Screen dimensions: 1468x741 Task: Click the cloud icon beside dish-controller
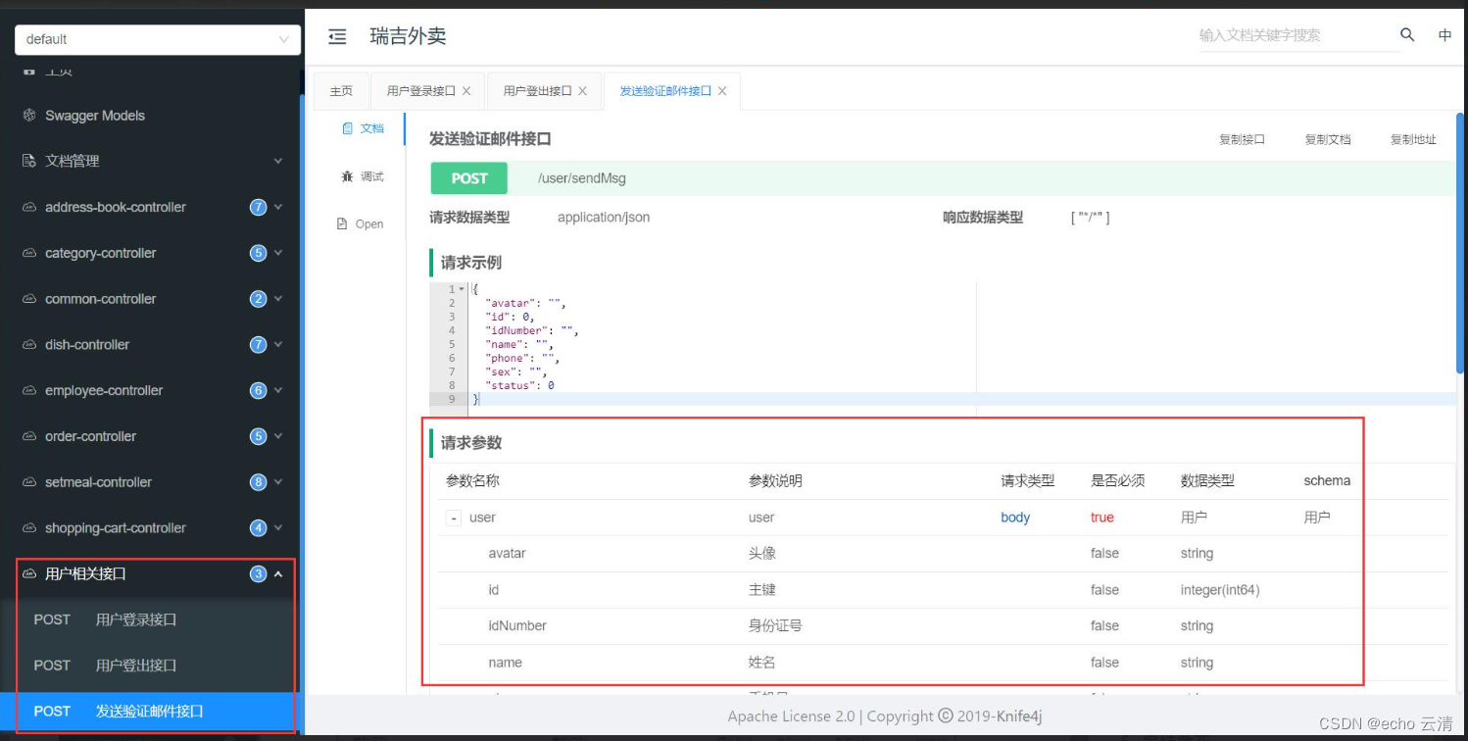[29, 345]
